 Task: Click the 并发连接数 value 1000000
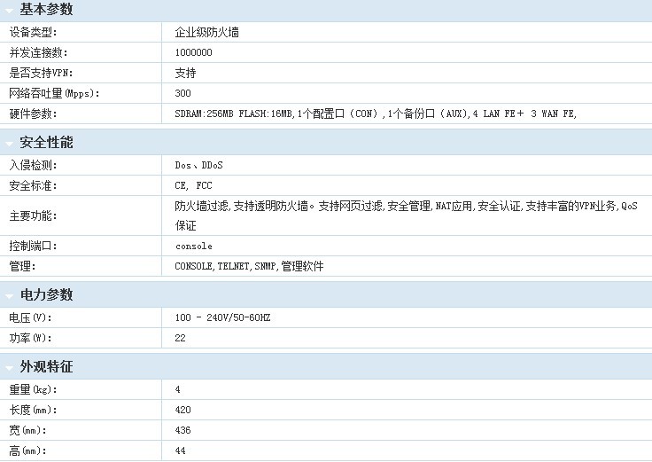coord(193,52)
